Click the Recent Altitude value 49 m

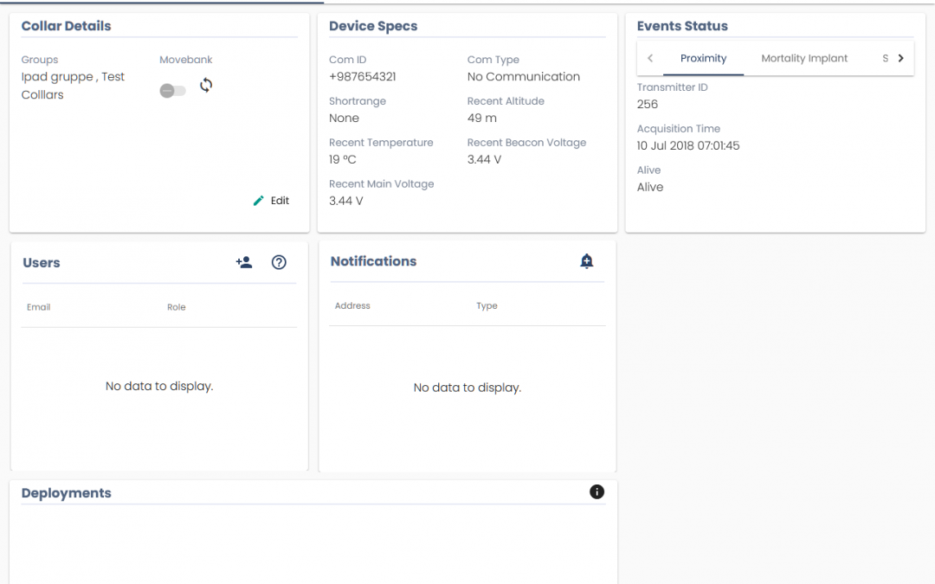[482, 119]
